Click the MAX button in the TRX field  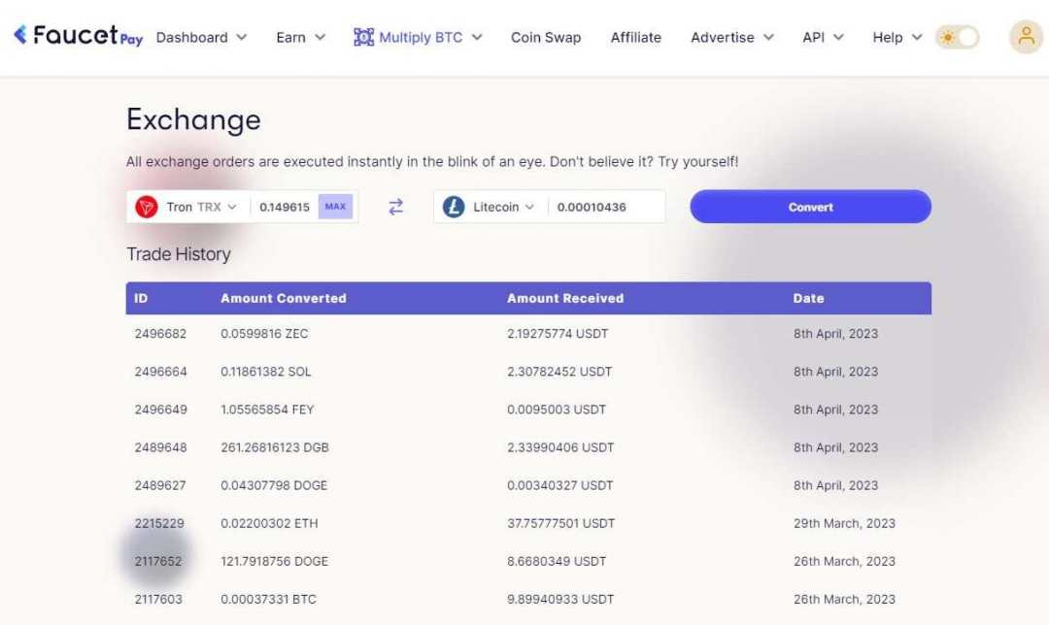point(335,206)
